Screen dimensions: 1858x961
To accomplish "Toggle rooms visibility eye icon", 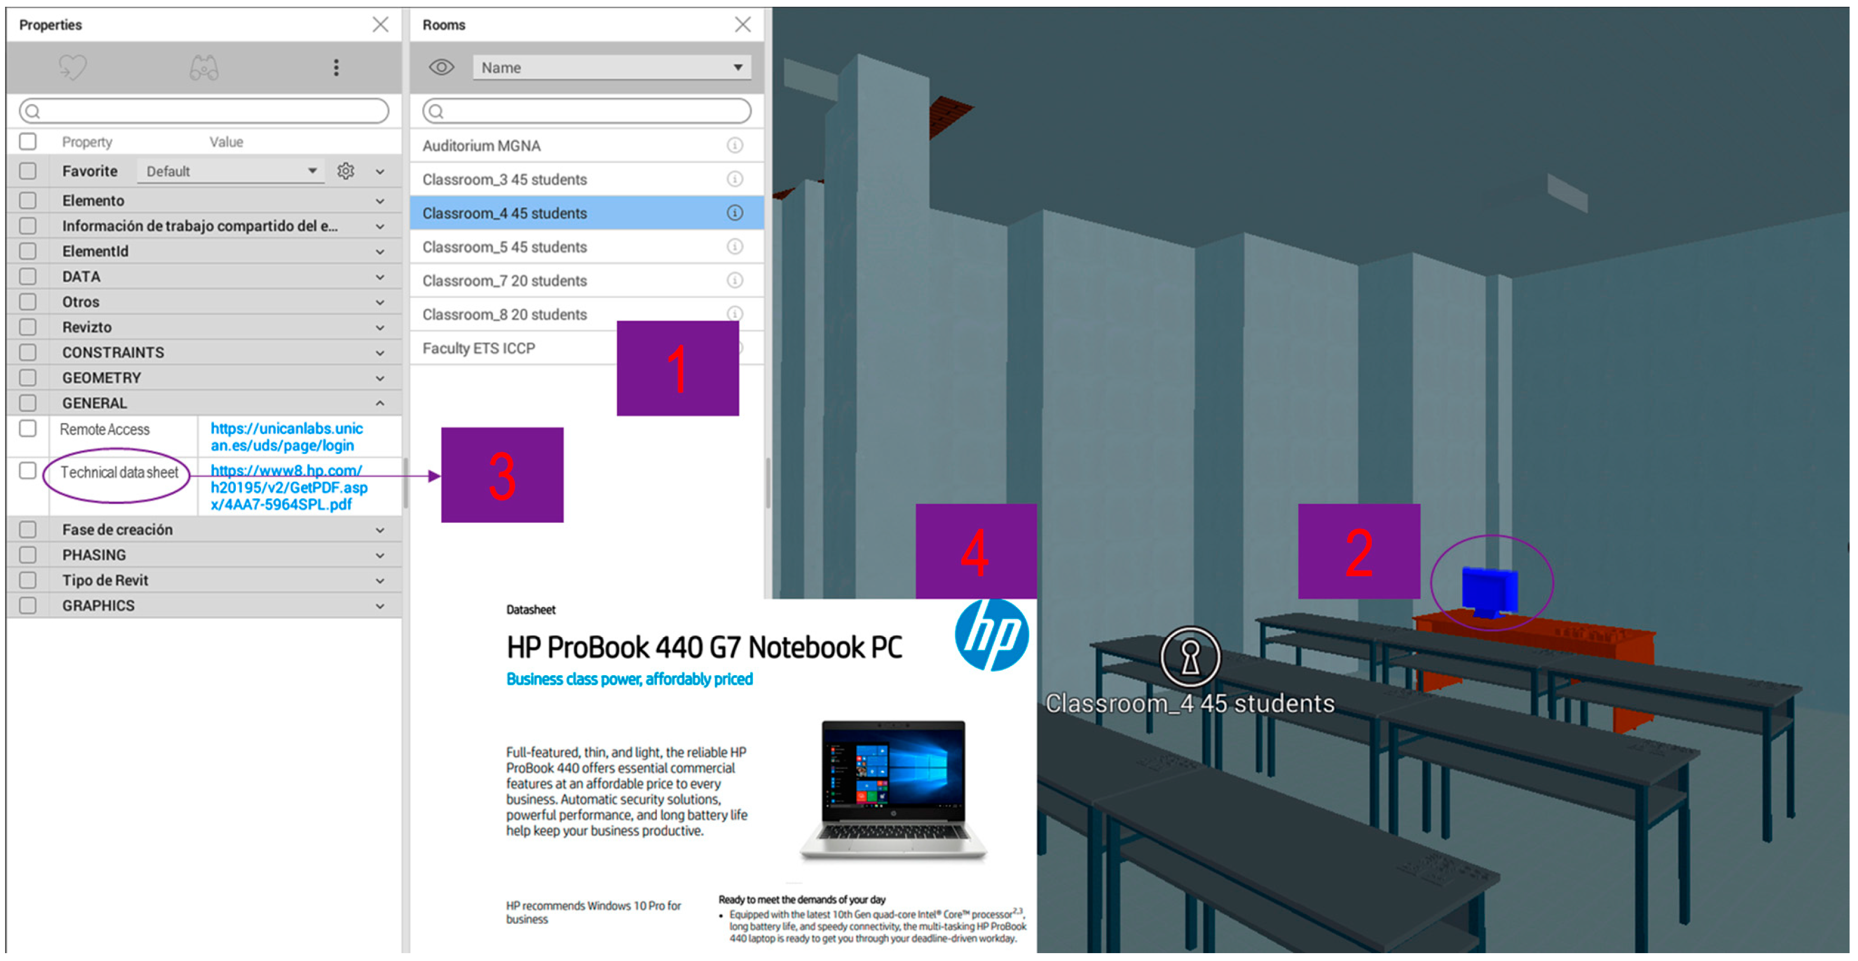I will click(x=441, y=68).
